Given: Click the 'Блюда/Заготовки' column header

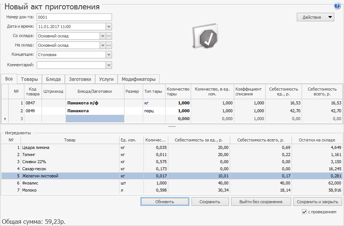Looking at the screenshot, I should coord(95,91).
